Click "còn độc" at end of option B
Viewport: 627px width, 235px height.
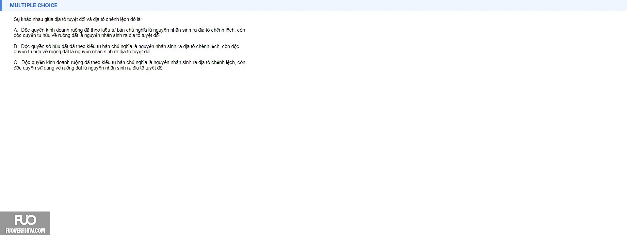[x=231, y=46]
